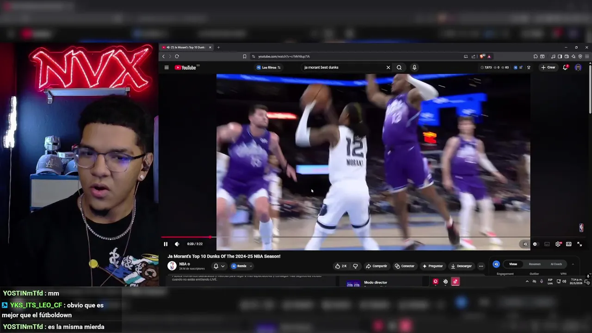Expand the notification options arrow beside bell
The image size is (592, 333).
222,266
